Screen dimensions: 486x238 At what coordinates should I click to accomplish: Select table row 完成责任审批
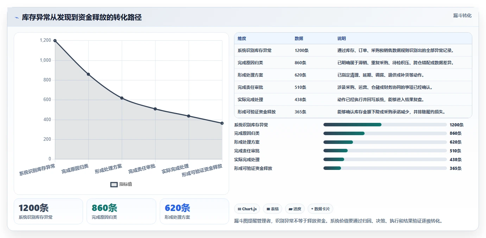[353, 87]
